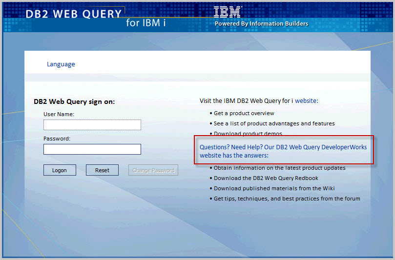
Task: Click 'DB2 Web Query sign on:' heading
Action: (74, 101)
